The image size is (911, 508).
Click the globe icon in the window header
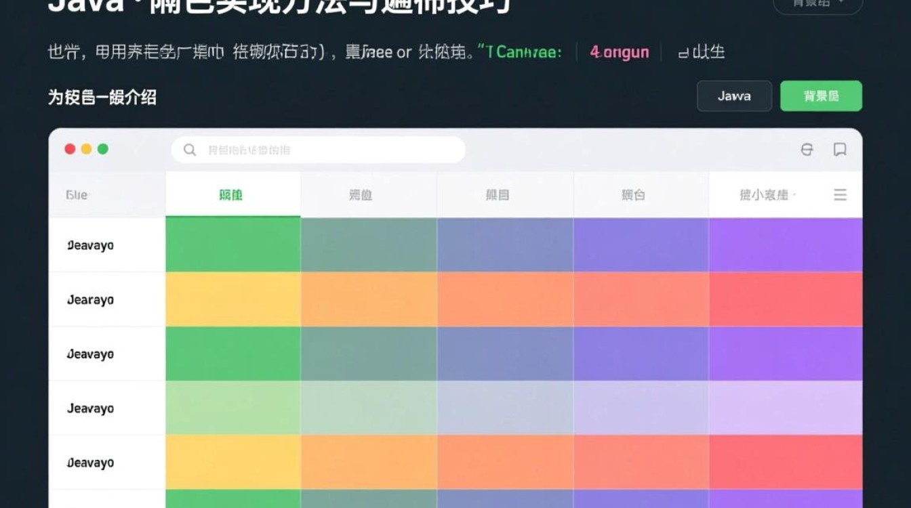click(x=807, y=150)
